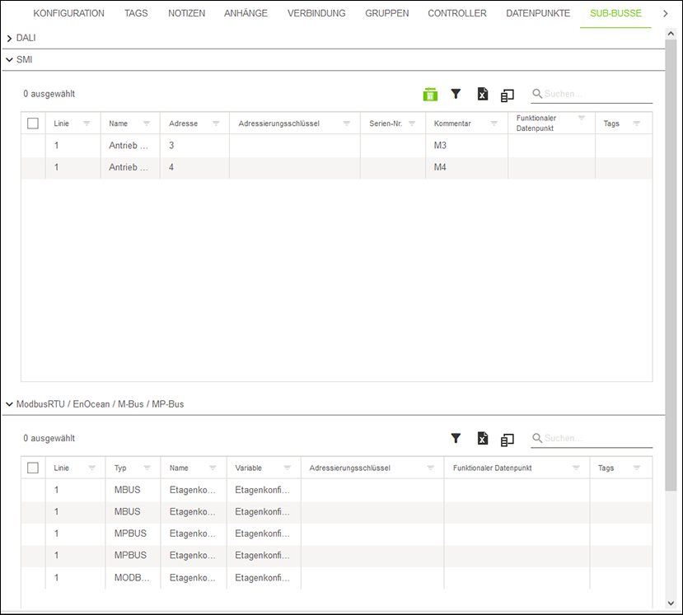Viewport: 683px width, 615px height.
Task: Click filter icon in ModbusRTU section toolbar
Action: (456, 438)
